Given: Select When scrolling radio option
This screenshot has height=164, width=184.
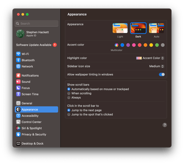Looking at the screenshot, I should click(x=69, y=93).
